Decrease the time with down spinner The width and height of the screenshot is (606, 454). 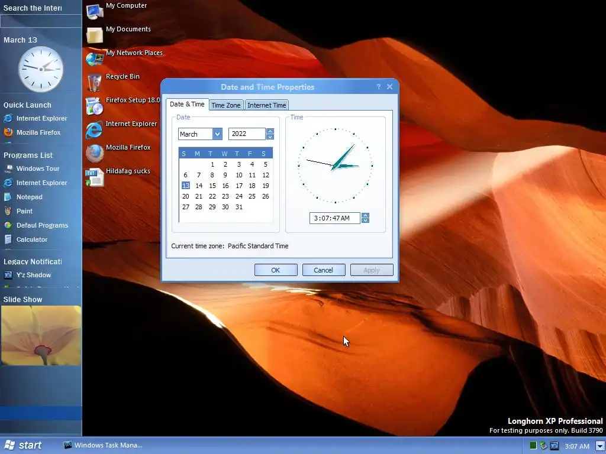point(365,221)
